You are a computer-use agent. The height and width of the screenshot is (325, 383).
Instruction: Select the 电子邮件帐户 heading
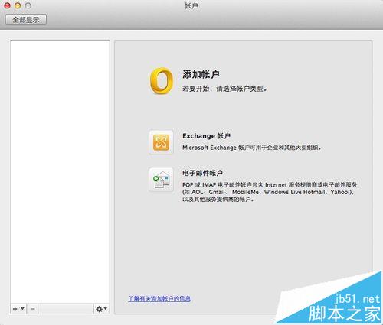202,173
